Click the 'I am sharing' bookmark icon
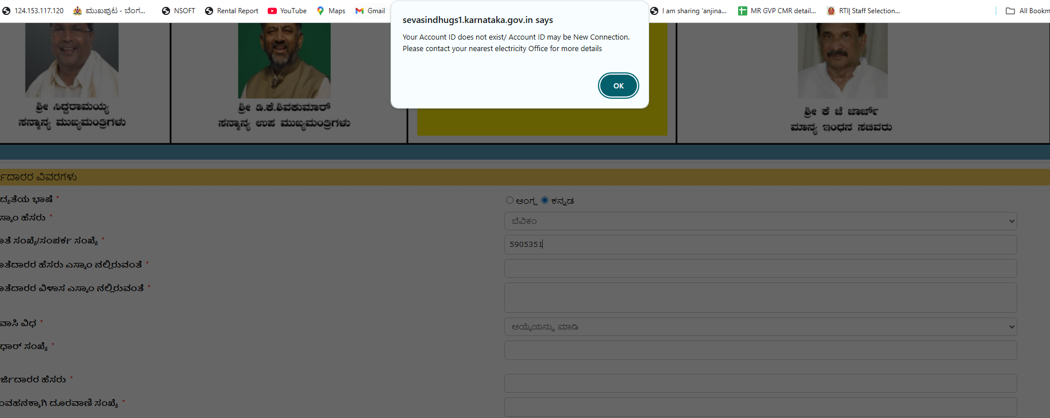This screenshot has height=418, width=1050. (x=654, y=11)
